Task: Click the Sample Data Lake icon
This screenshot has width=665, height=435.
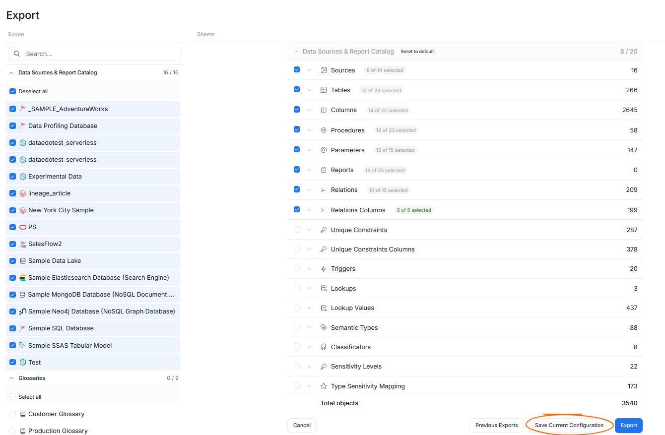Action: point(23,260)
